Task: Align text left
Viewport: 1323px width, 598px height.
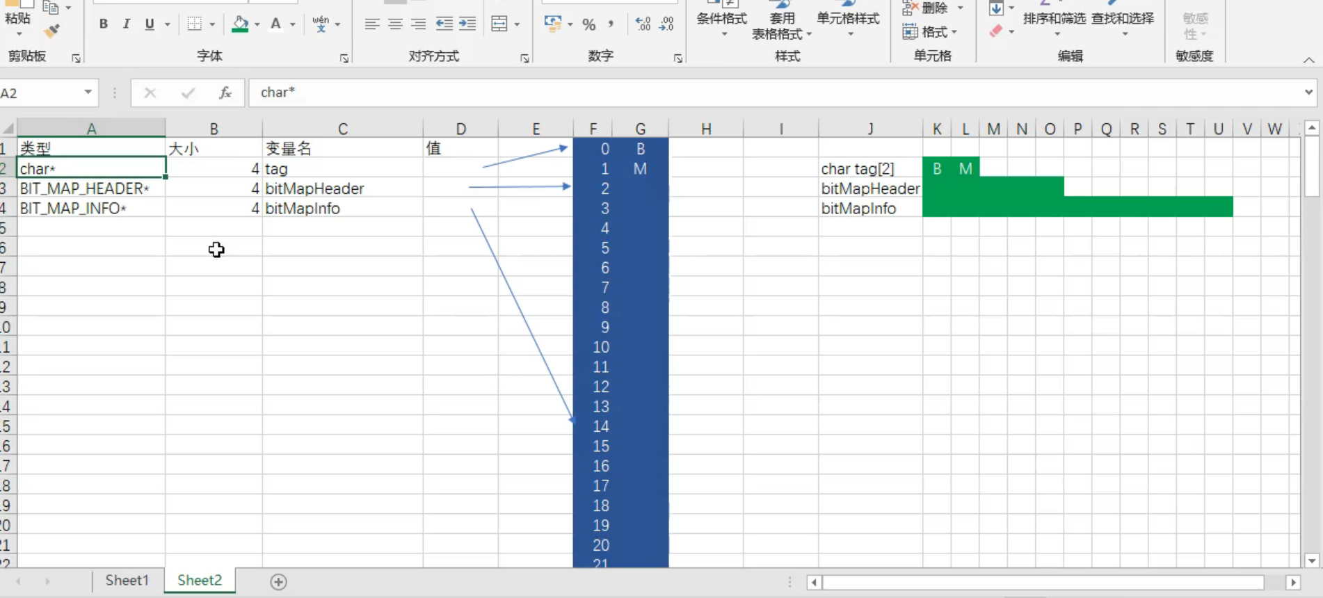Action: (372, 24)
